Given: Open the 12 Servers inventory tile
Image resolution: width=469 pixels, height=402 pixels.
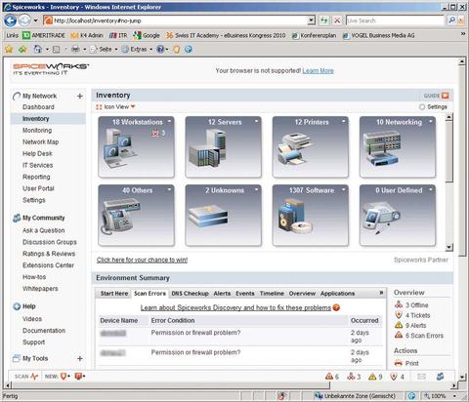Looking at the screenshot, I should point(223,147).
